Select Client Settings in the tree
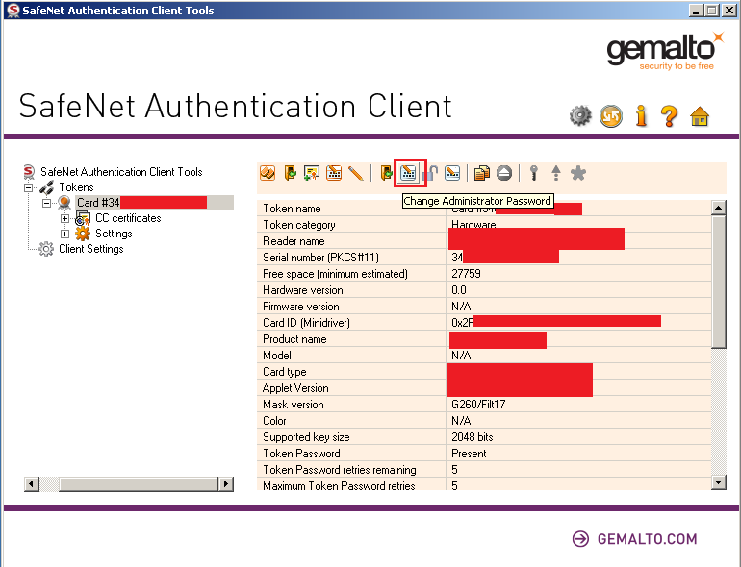This screenshot has height=567, width=741. coord(90,249)
